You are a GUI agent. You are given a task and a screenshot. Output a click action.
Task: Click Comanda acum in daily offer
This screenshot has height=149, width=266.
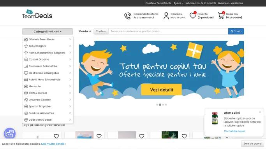(x=234, y=131)
